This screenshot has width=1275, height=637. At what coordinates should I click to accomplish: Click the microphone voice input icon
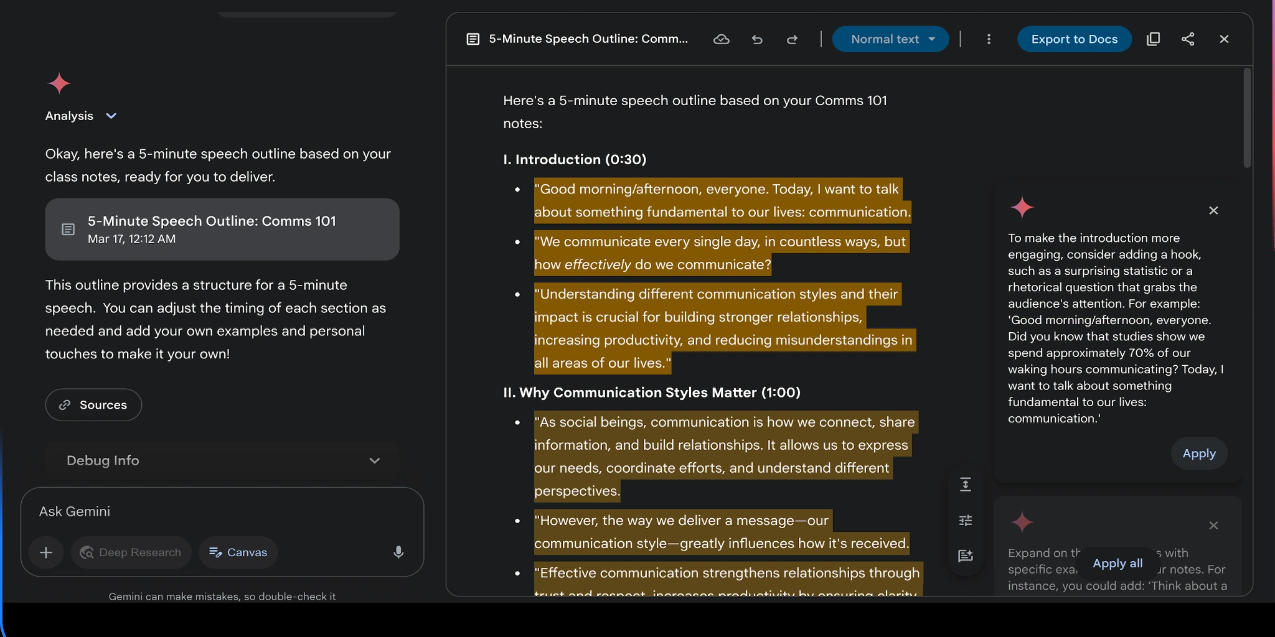398,552
